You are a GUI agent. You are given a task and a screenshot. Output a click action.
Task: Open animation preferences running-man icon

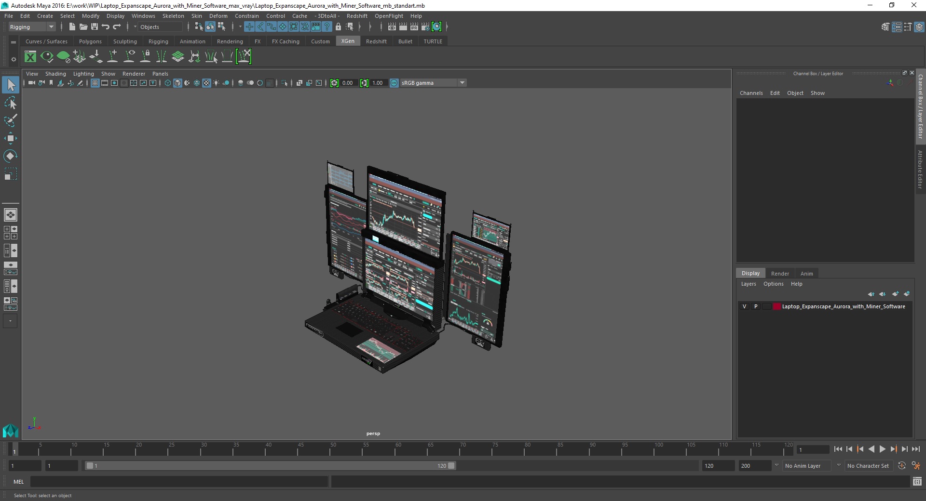pyautogui.click(x=916, y=466)
